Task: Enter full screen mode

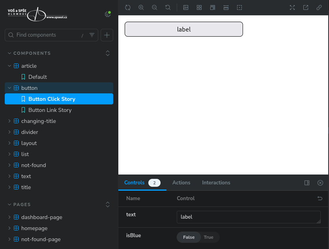Action: point(292,7)
